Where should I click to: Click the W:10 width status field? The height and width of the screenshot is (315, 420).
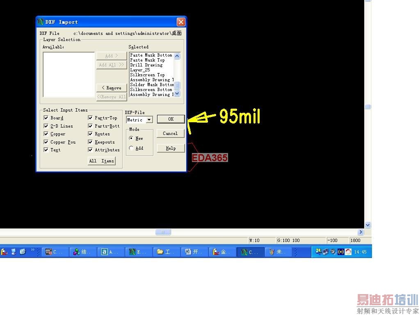tap(262, 240)
